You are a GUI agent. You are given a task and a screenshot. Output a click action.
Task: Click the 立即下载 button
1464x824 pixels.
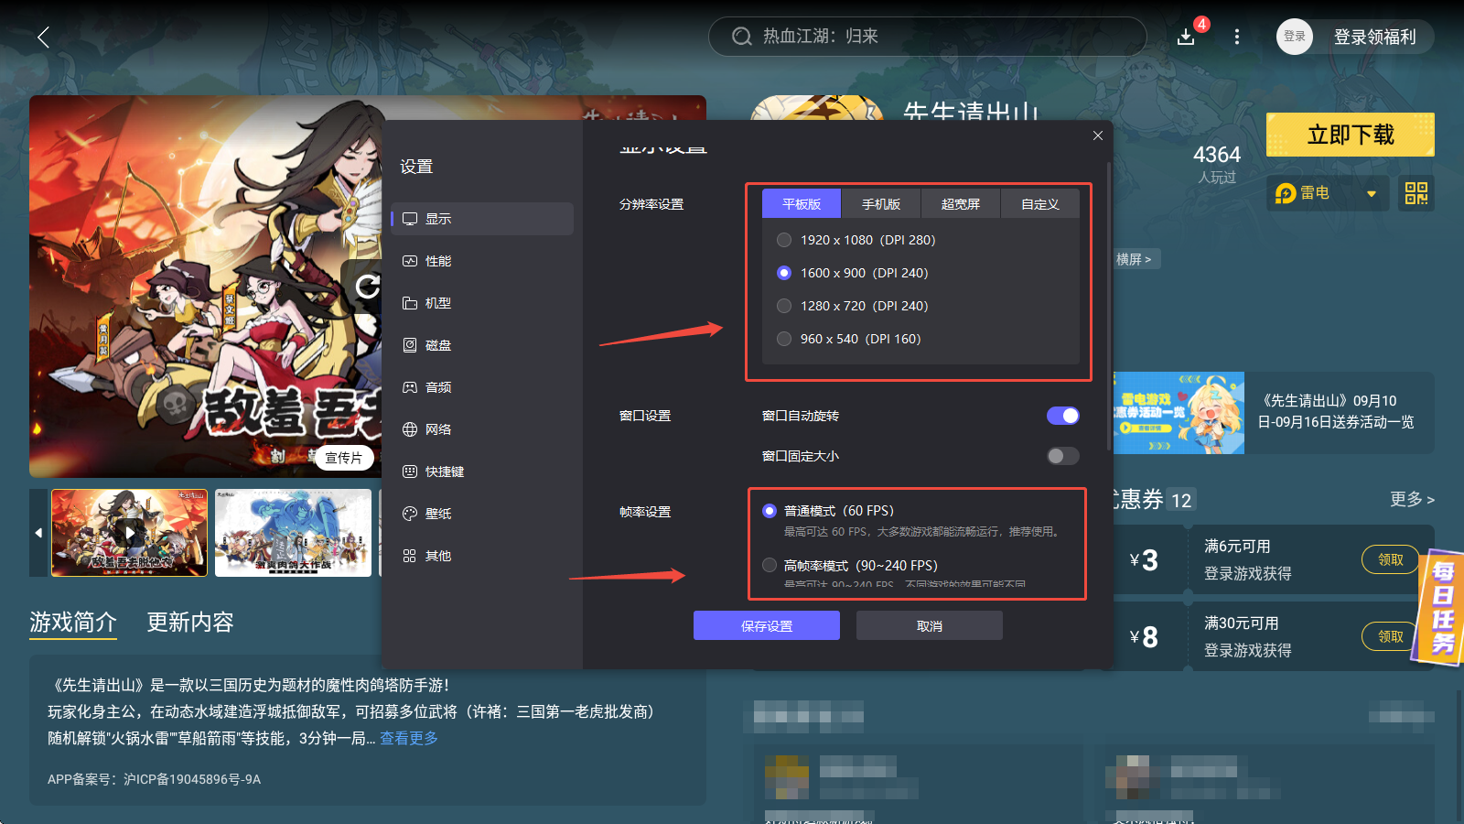coord(1351,135)
